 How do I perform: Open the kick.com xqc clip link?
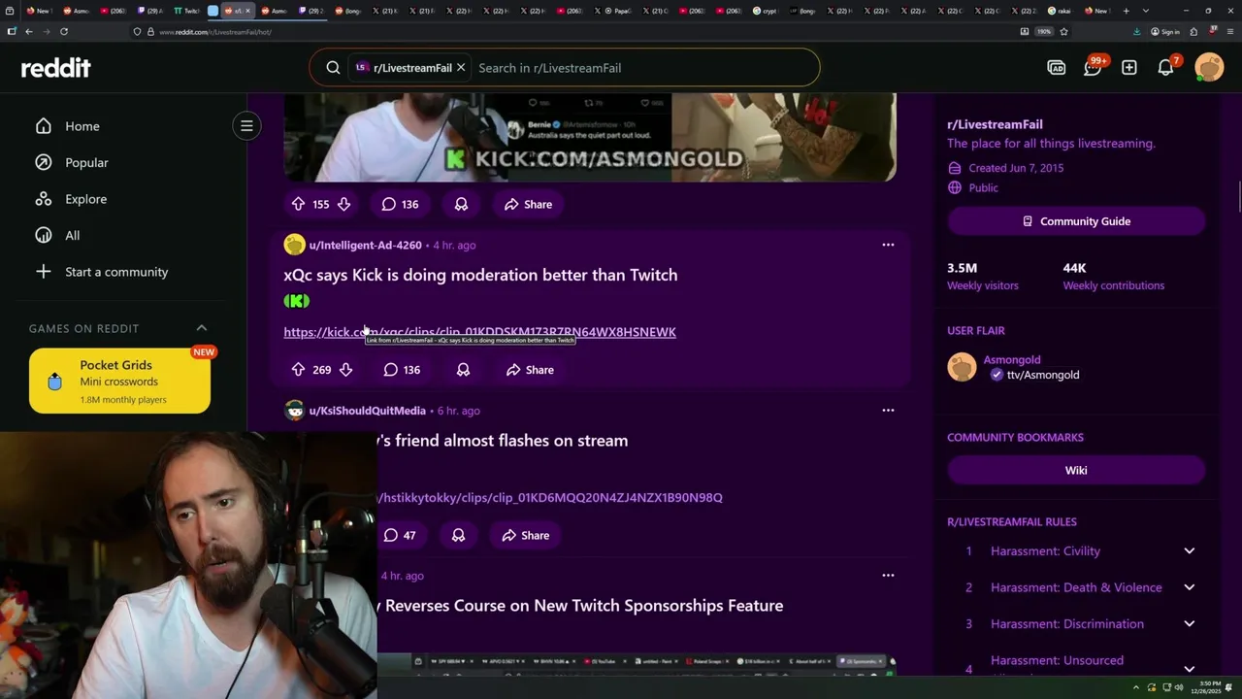[479, 332]
